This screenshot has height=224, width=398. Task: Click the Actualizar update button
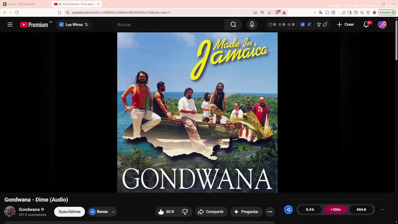tap(387, 12)
